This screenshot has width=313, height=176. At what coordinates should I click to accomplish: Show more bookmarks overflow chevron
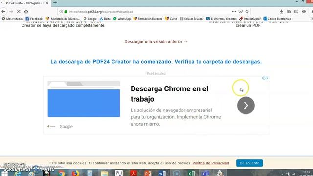[x=312, y=19]
